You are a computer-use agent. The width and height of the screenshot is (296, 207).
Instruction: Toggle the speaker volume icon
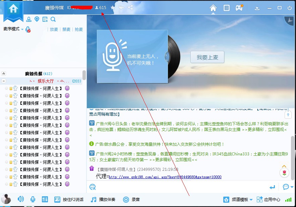point(21,199)
